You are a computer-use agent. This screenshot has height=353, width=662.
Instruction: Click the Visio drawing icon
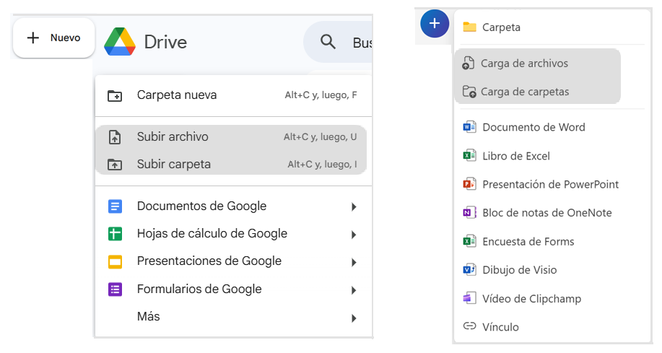tap(469, 270)
